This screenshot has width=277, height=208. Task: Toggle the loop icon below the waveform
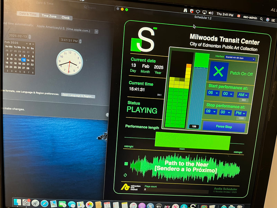tap(125, 175)
